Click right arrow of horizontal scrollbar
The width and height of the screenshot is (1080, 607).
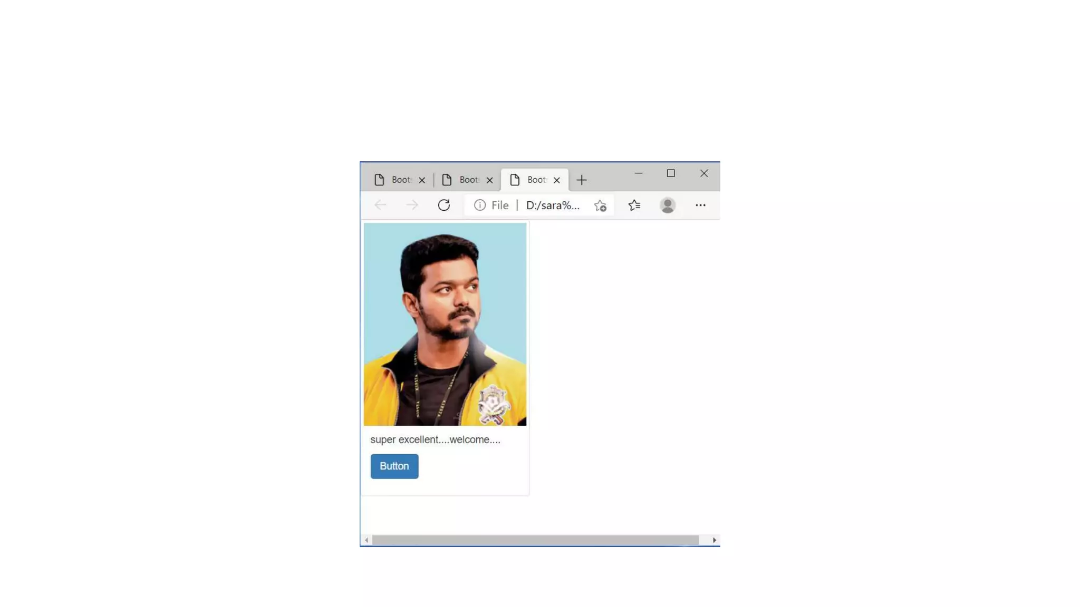click(x=714, y=540)
